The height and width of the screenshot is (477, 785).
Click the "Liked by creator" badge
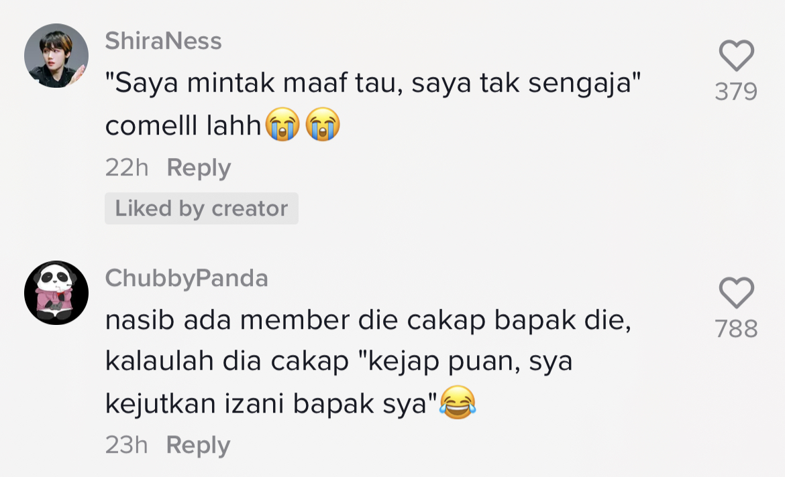[x=201, y=208]
